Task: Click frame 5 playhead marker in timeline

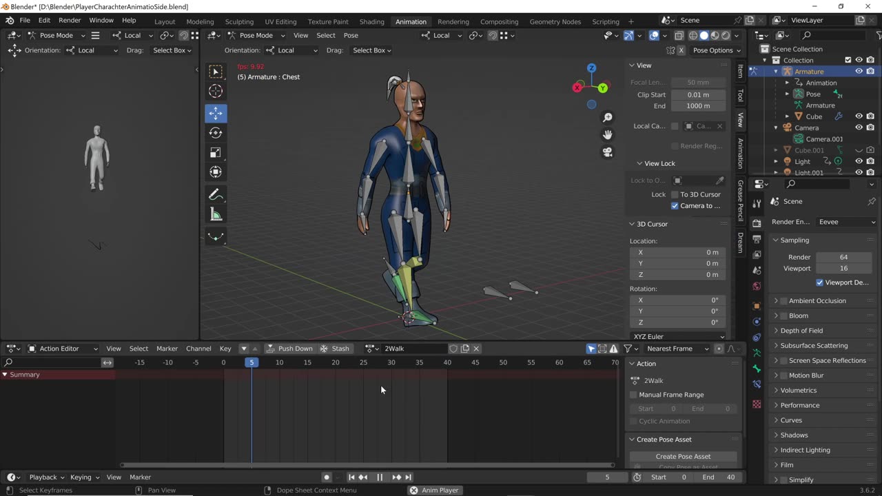Action: pos(252,362)
